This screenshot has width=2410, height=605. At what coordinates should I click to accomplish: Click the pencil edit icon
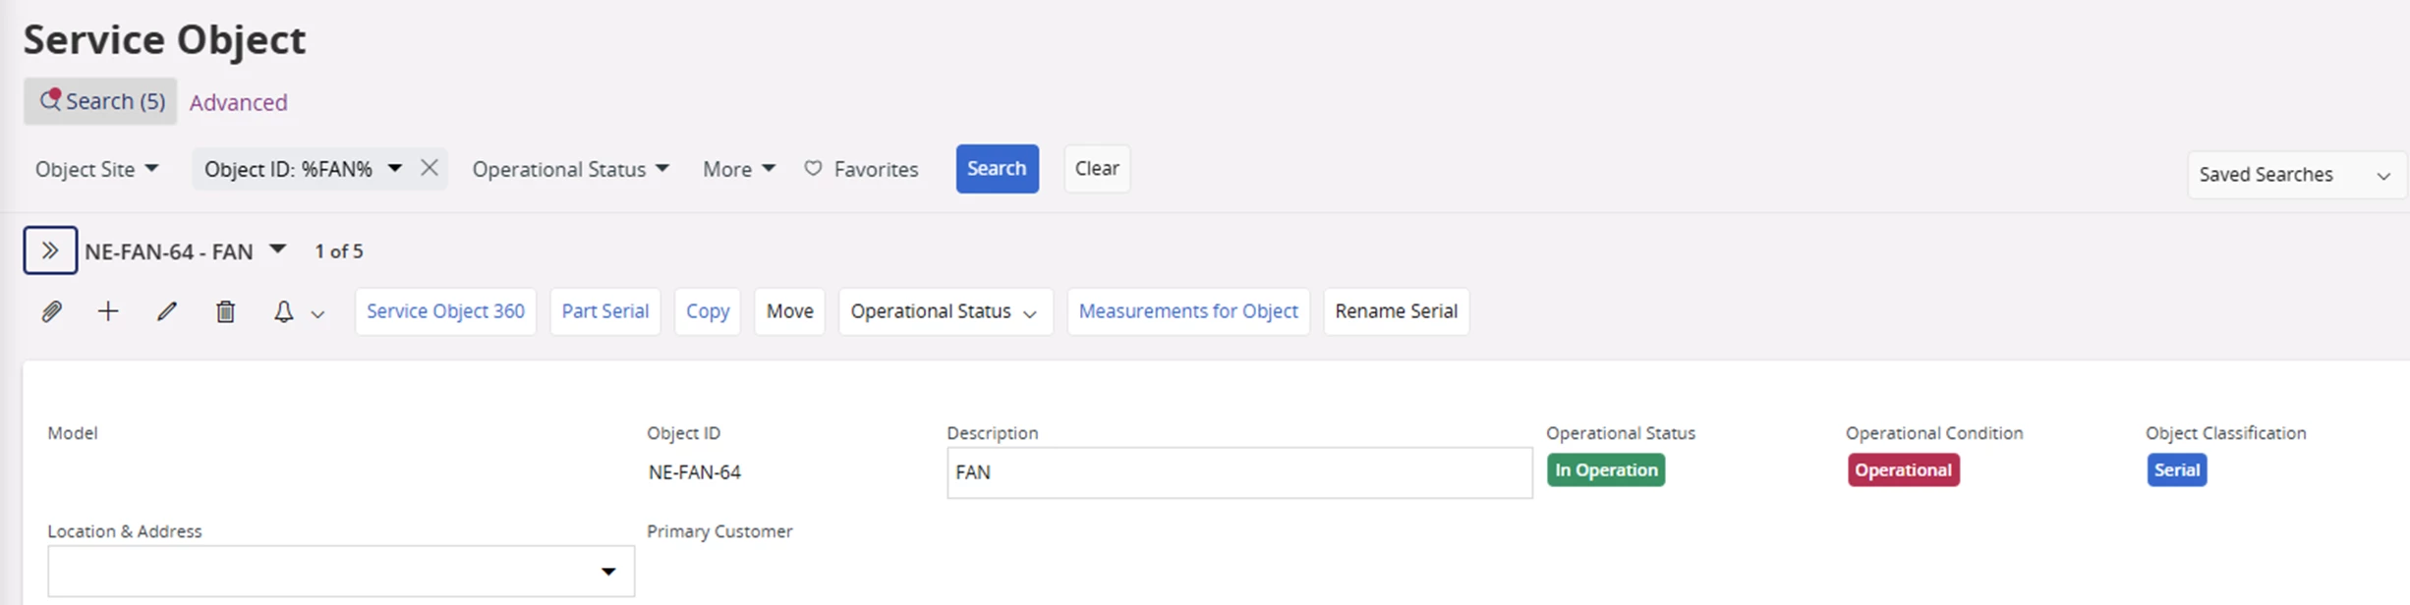click(x=167, y=311)
